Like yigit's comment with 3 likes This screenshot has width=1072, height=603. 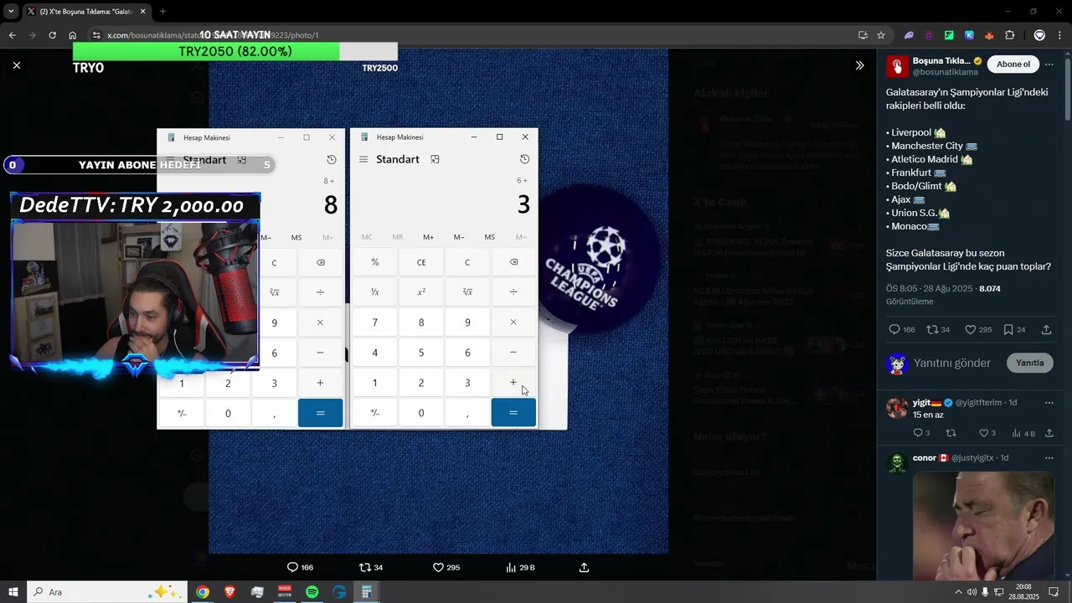pyautogui.click(x=984, y=433)
